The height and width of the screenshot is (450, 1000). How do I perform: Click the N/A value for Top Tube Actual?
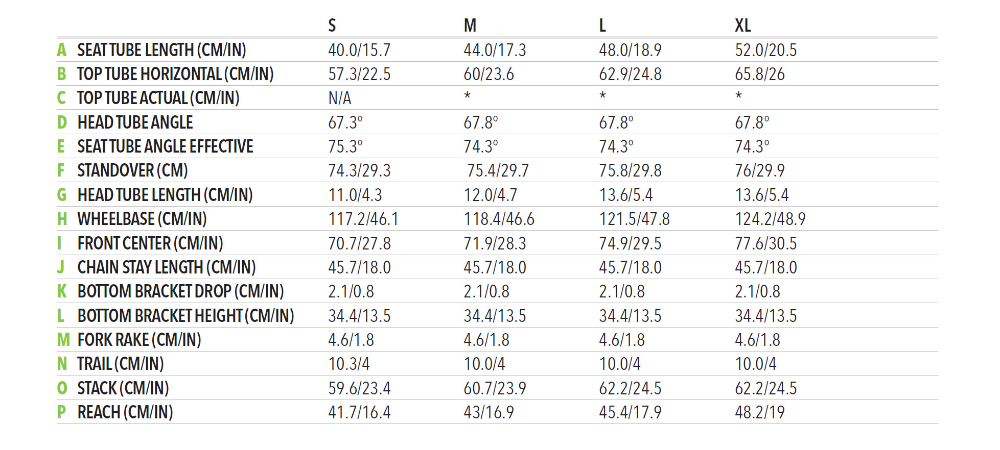tap(339, 98)
